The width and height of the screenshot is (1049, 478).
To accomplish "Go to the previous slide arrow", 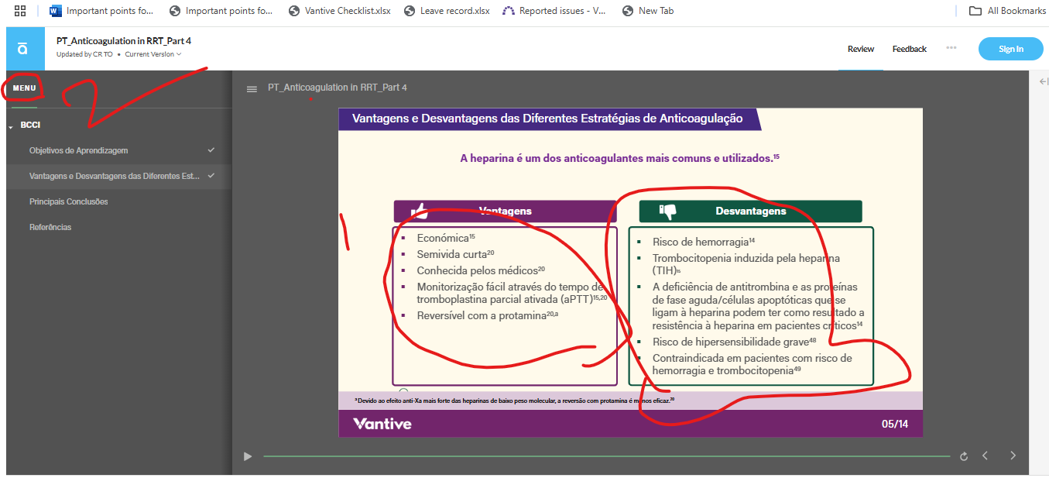I will (x=985, y=456).
